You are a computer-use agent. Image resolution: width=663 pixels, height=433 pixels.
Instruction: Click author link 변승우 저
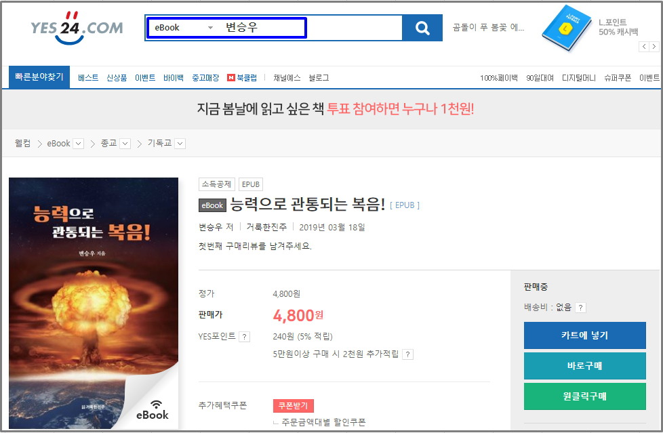[216, 228]
